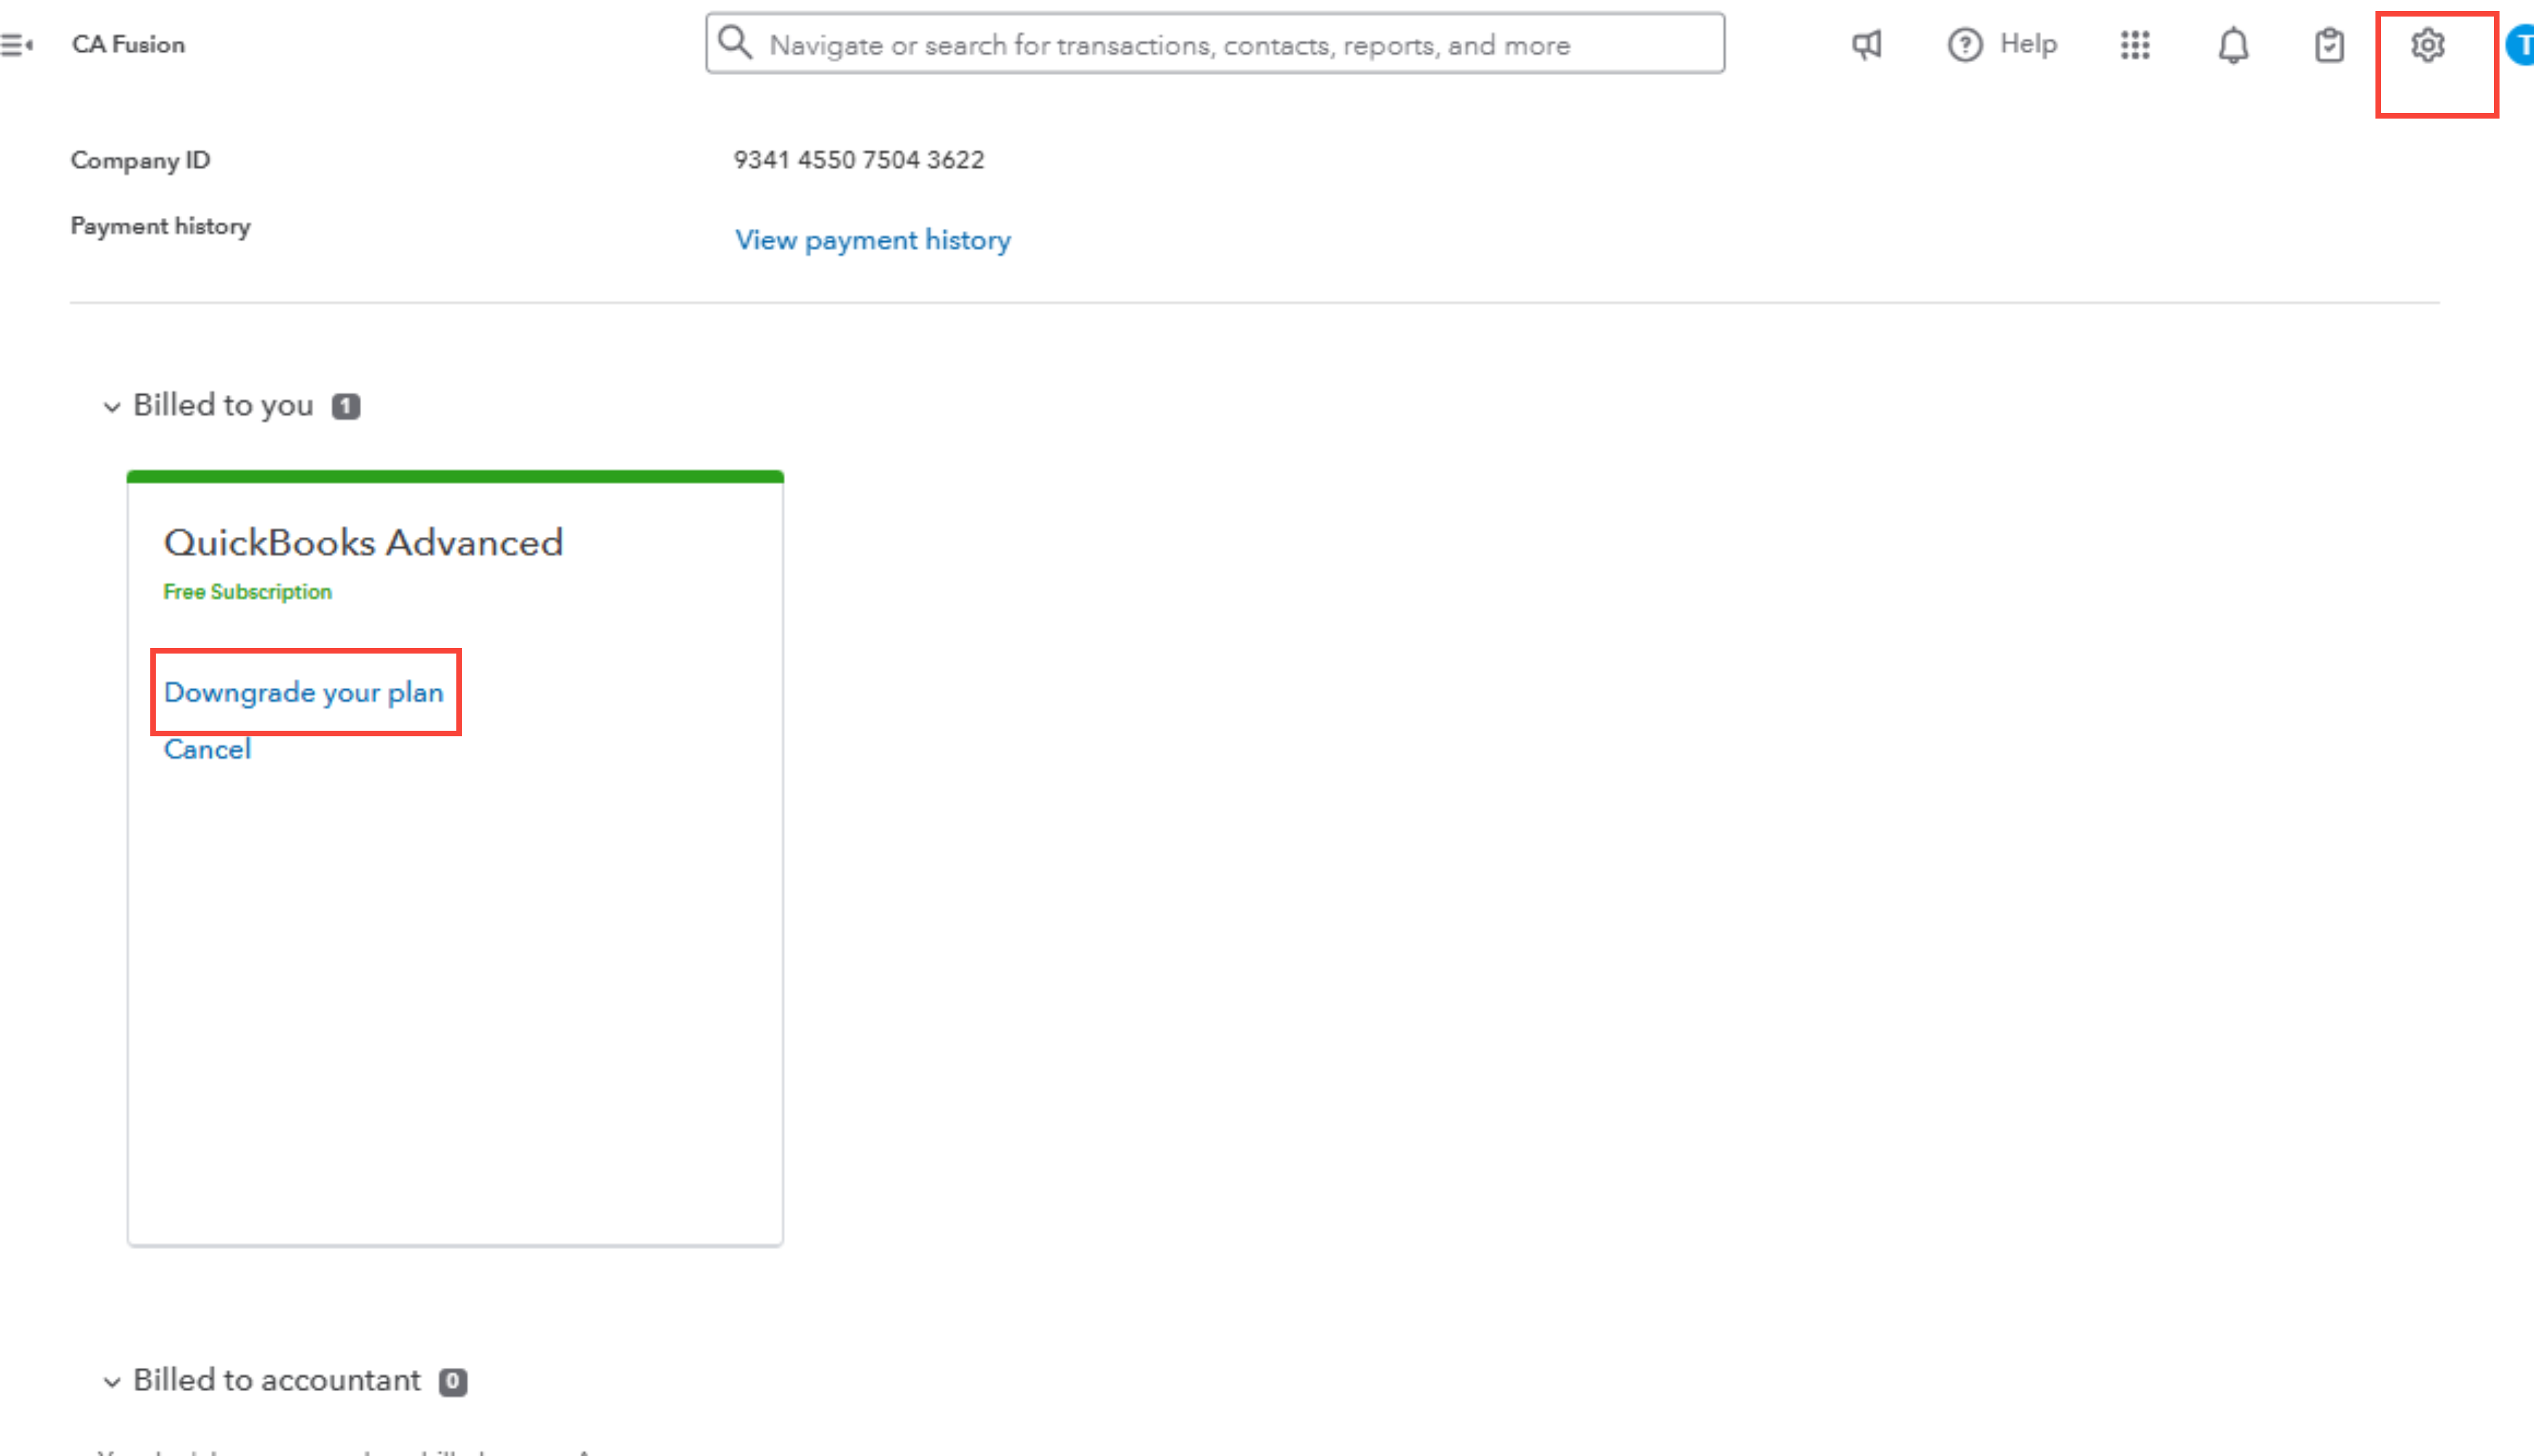2534x1456 pixels.
Task: Click the Billed to accountant count badge
Action: 453,1381
